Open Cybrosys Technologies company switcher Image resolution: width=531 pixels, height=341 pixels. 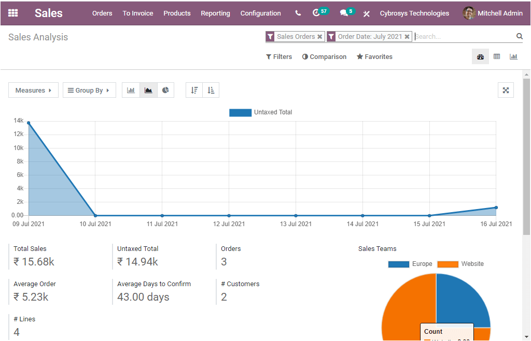414,13
